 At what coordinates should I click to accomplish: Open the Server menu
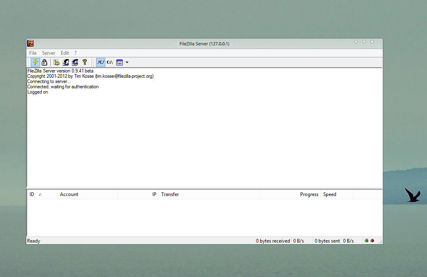click(49, 53)
